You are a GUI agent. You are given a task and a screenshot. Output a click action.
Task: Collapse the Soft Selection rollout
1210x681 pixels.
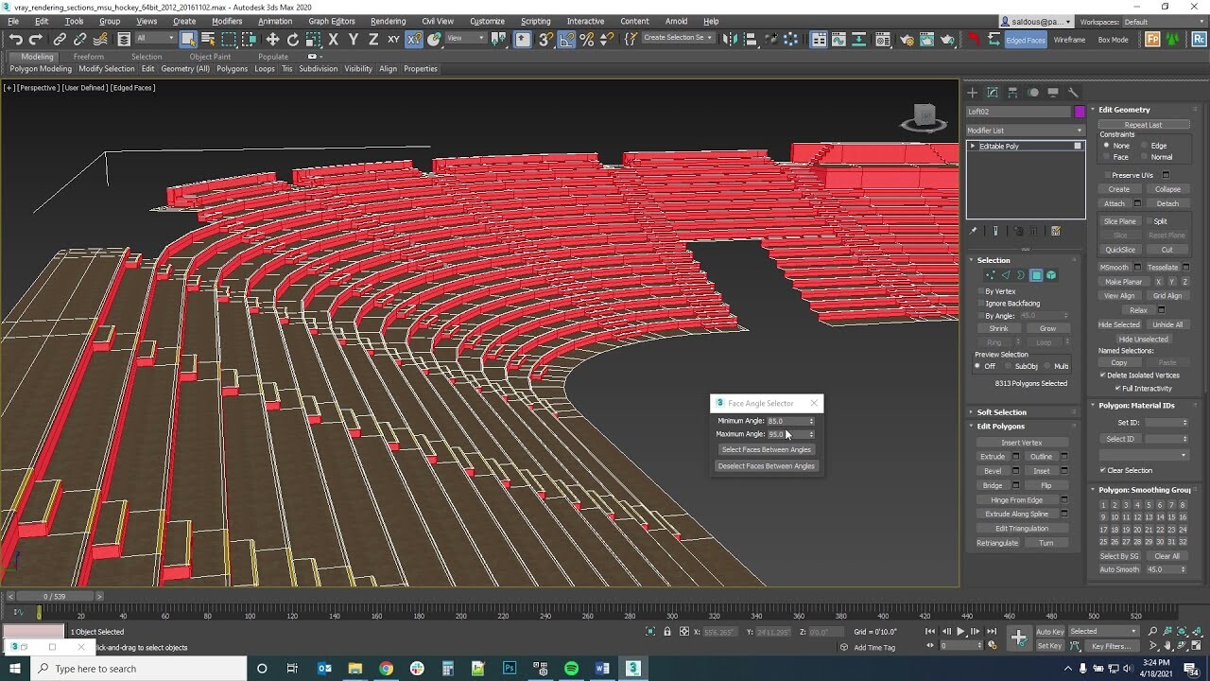click(1002, 411)
